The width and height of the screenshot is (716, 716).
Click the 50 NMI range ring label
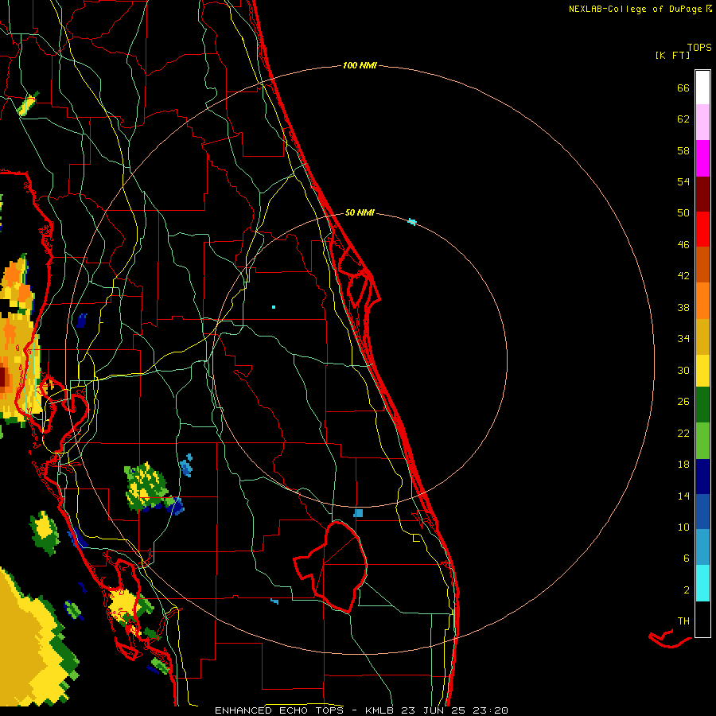click(360, 212)
